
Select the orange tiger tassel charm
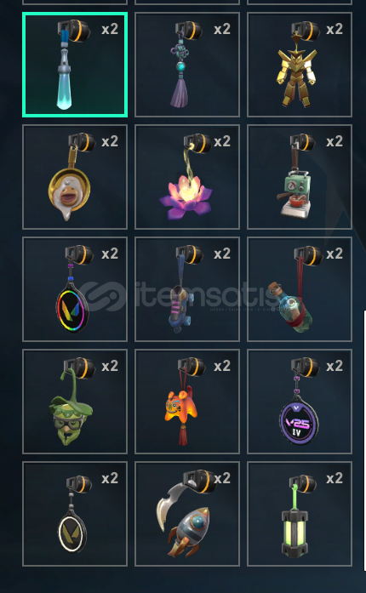click(187, 402)
